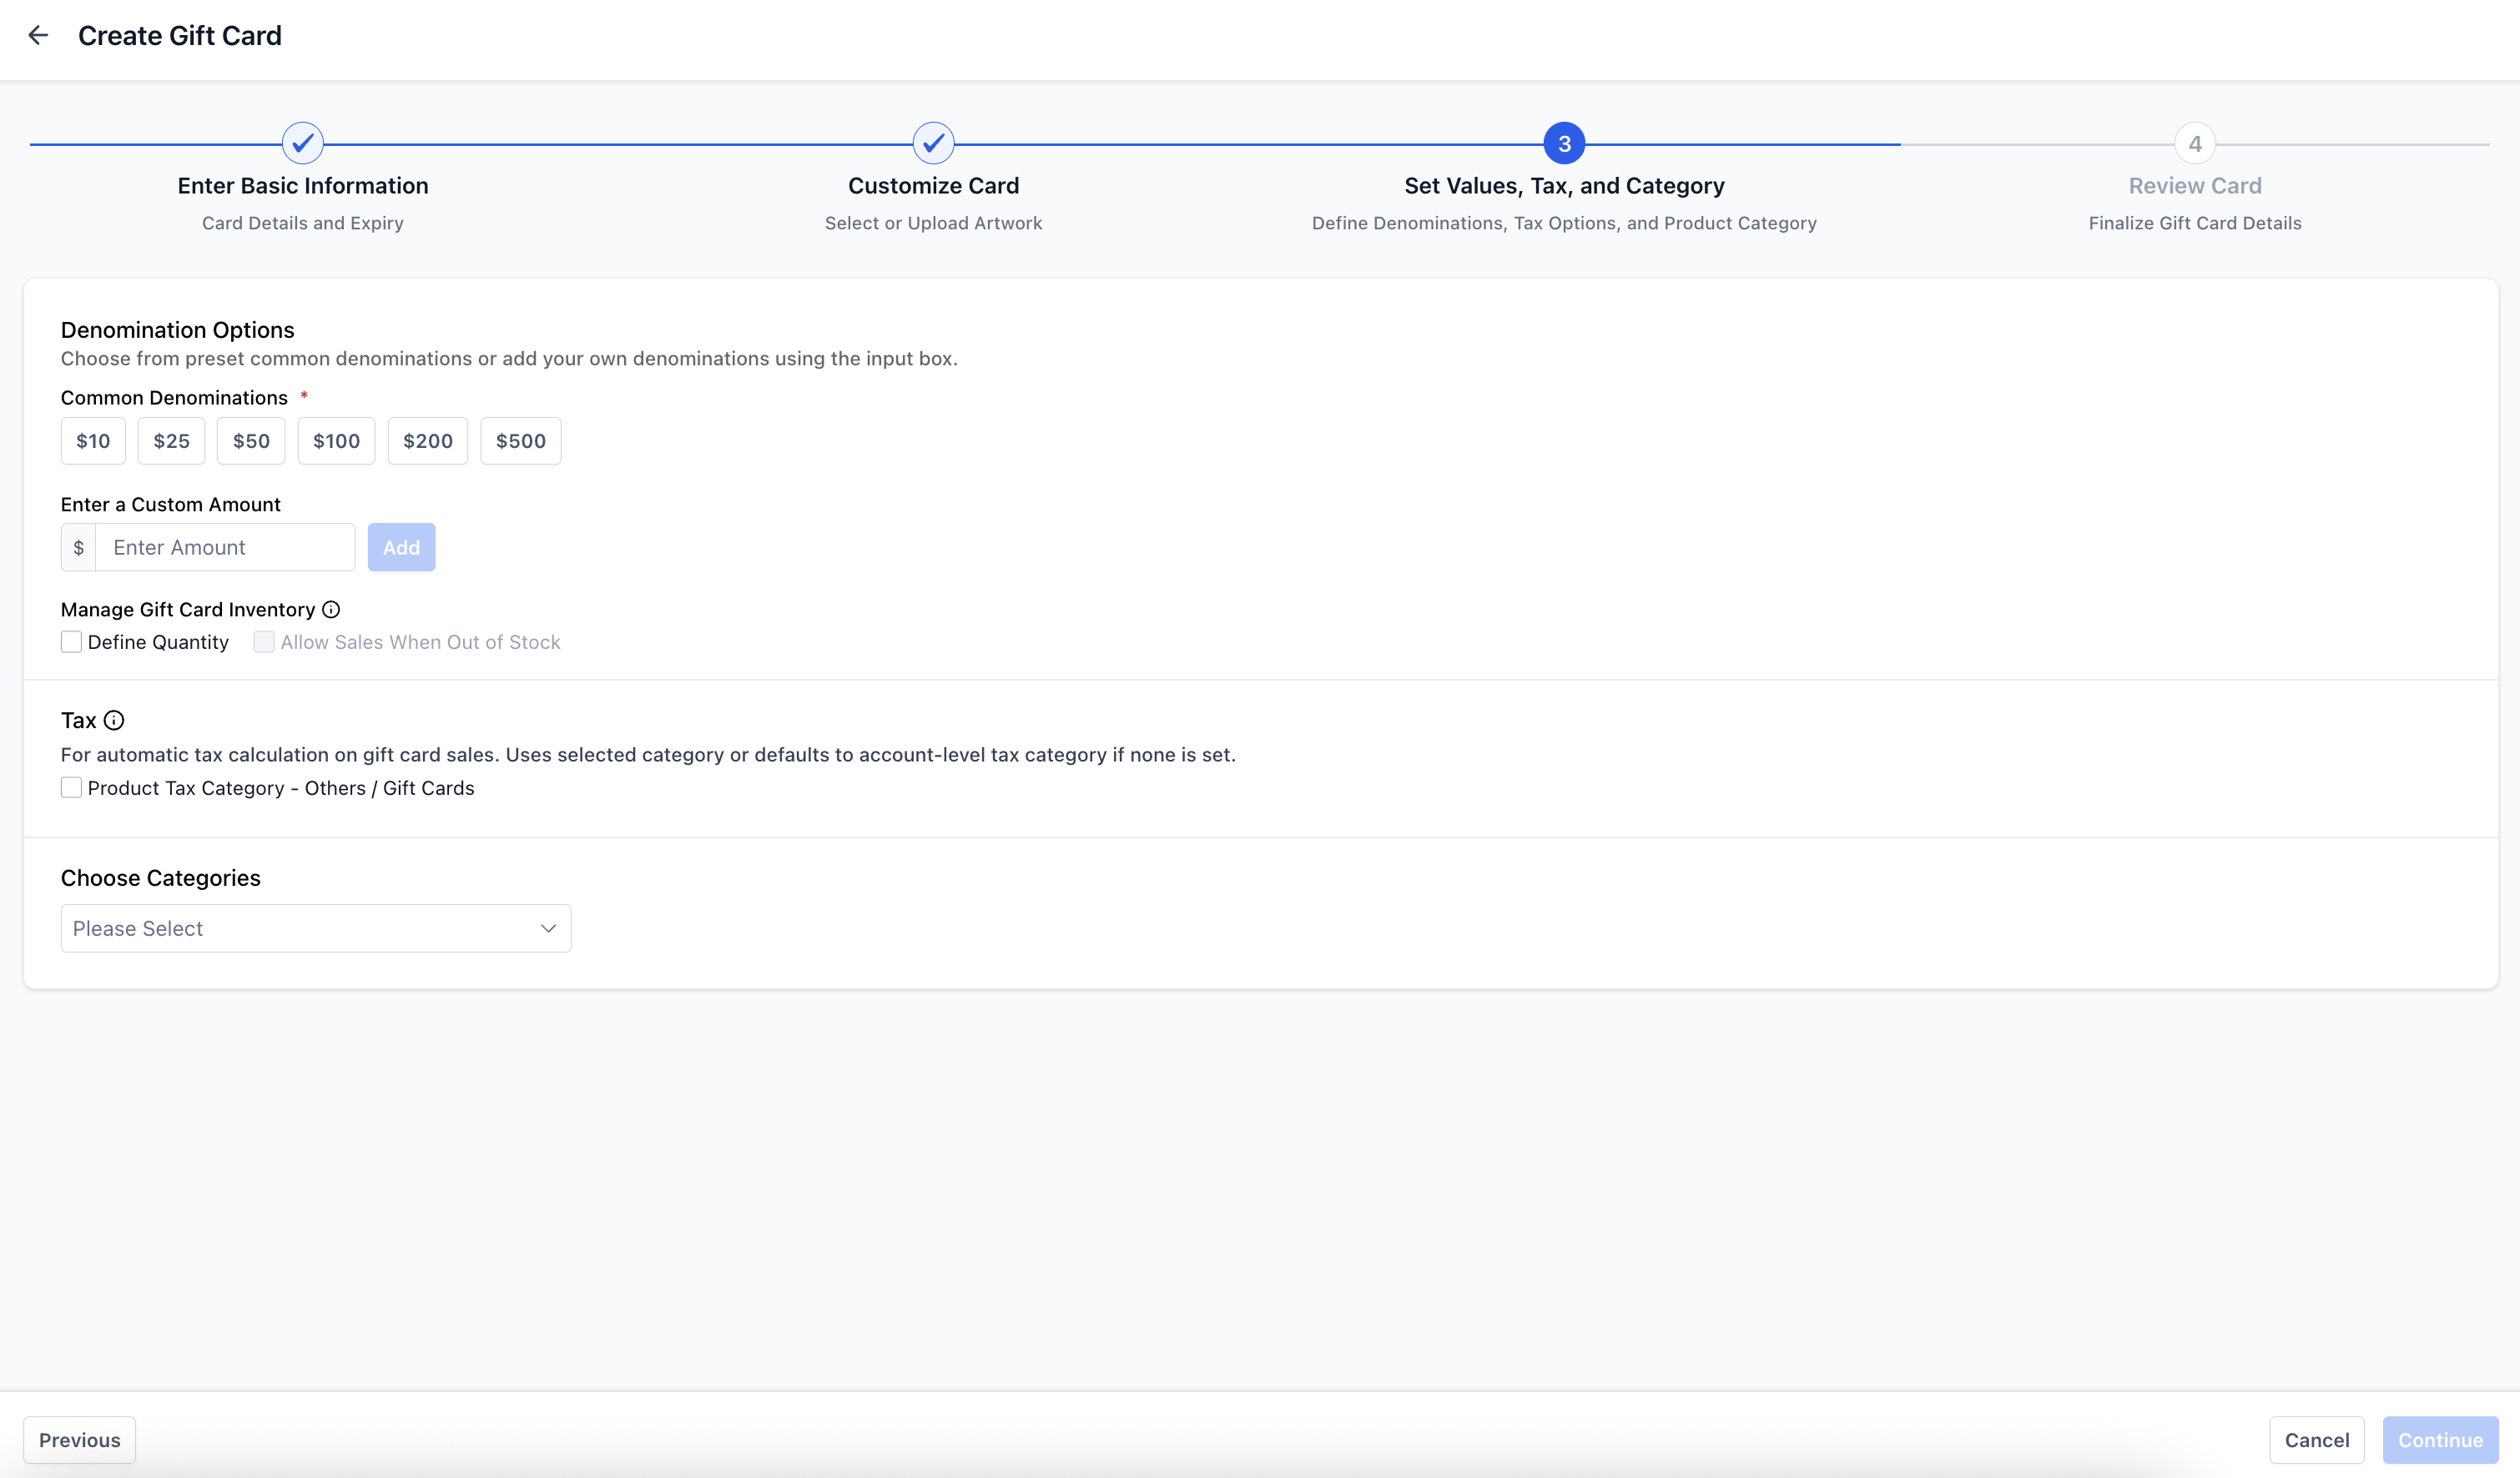Click the step 4 Review Card circle
The width and height of the screenshot is (2520, 1478).
2194,144
